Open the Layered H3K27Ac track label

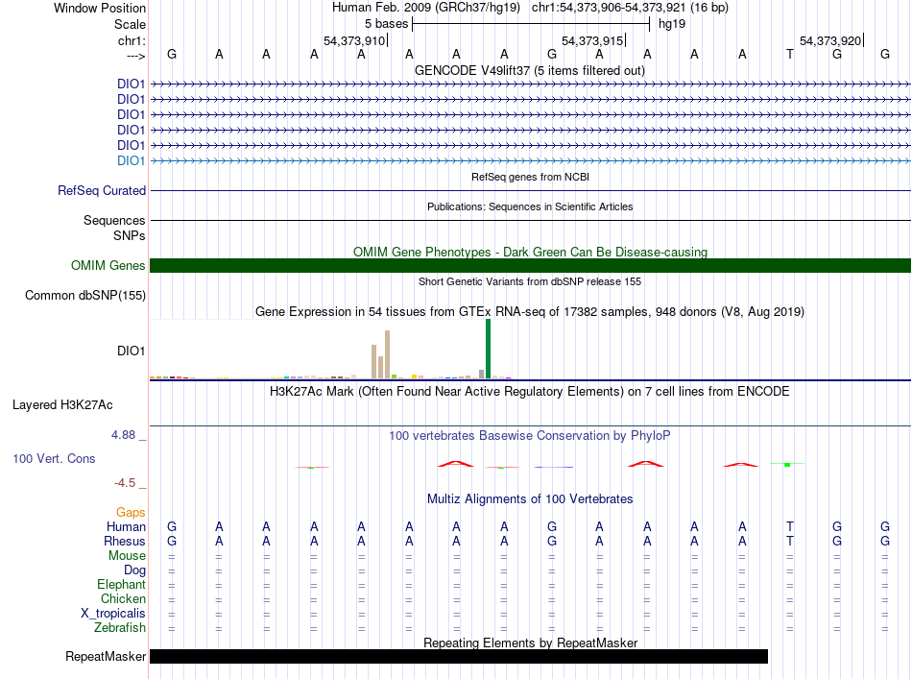coord(62,405)
